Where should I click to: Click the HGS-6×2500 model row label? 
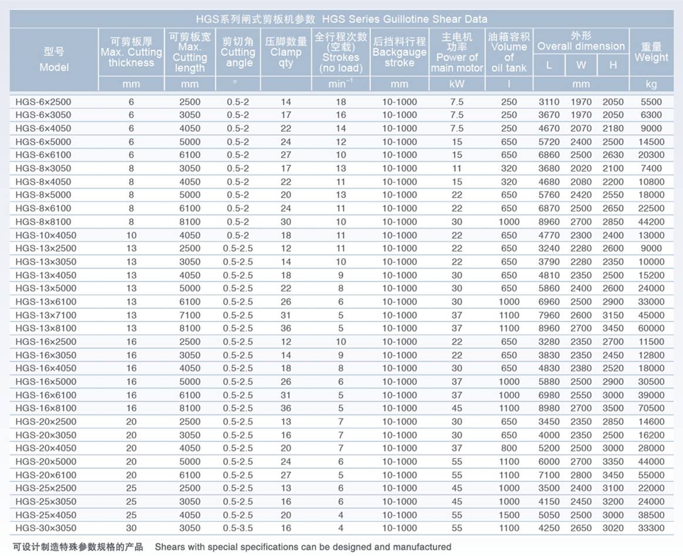click(43, 102)
